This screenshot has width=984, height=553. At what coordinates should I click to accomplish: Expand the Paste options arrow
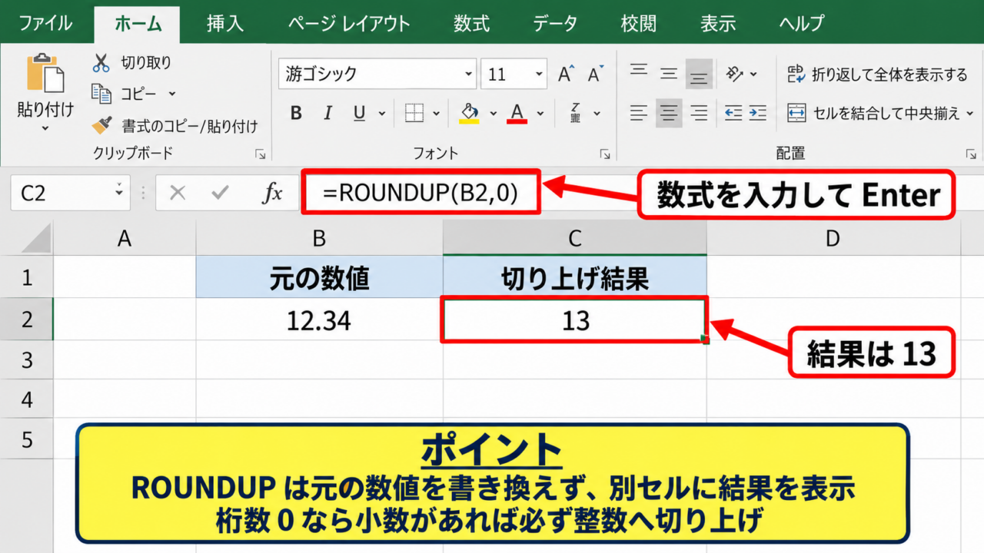pyautogui.click(x=45, y=128)
